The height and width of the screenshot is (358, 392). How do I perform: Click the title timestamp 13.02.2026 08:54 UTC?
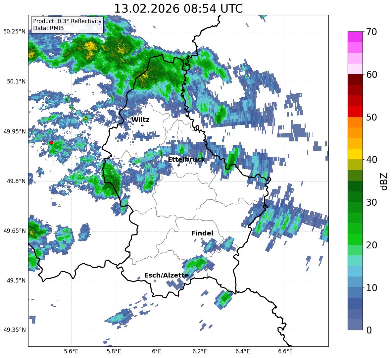click(178, 9)
